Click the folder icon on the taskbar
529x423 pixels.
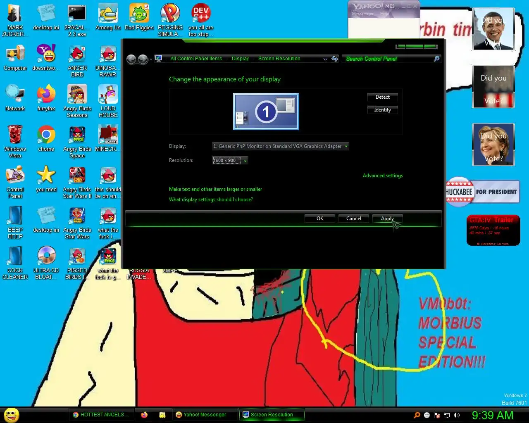pos(162,415)
